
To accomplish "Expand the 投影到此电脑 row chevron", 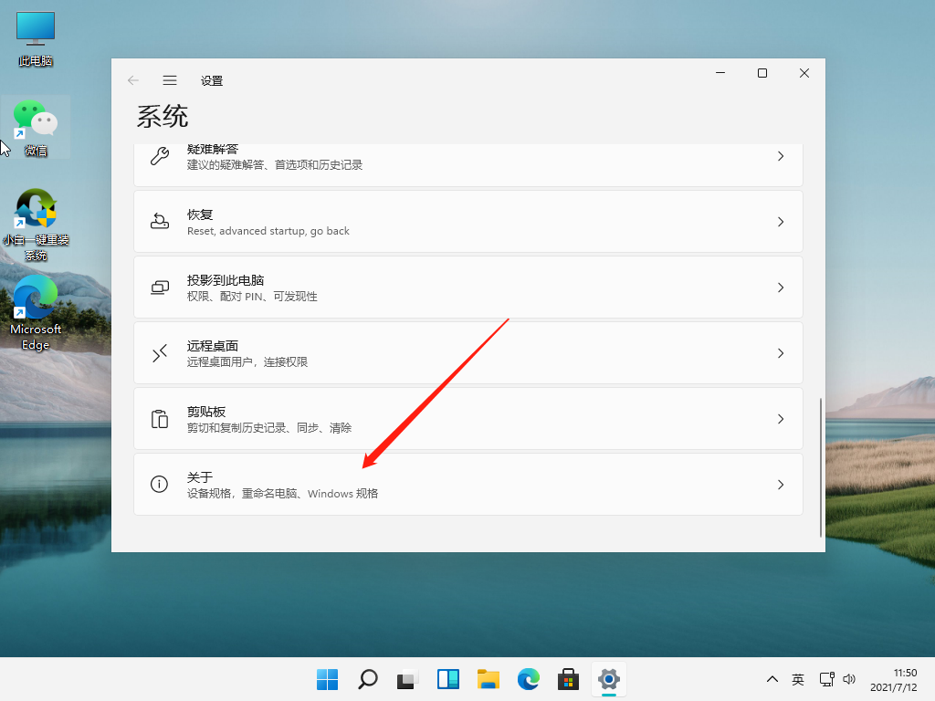I will pyautogui.click(x=781, y=288).
